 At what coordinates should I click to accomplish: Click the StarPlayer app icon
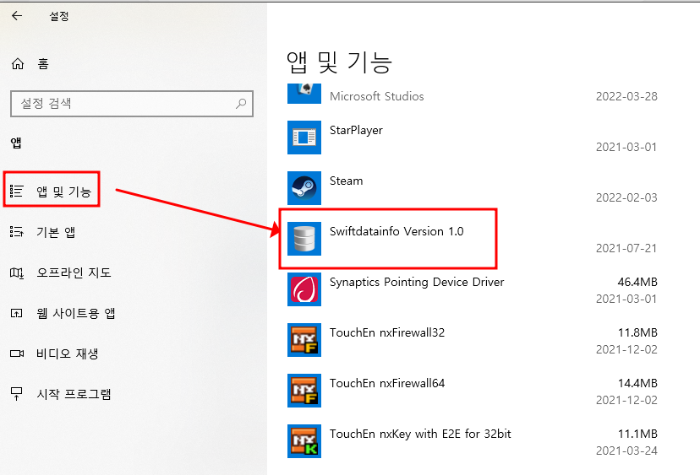(304, 138)
